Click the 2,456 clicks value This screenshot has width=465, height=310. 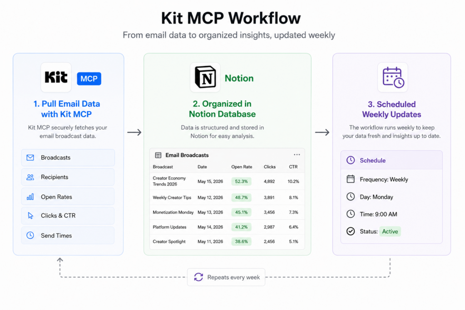tap(269, 241)
